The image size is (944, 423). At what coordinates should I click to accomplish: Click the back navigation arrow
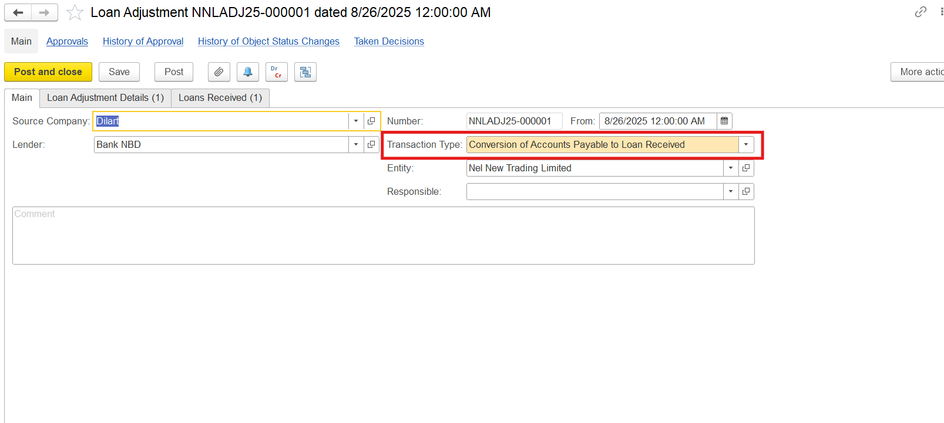(x=18, y=12)
